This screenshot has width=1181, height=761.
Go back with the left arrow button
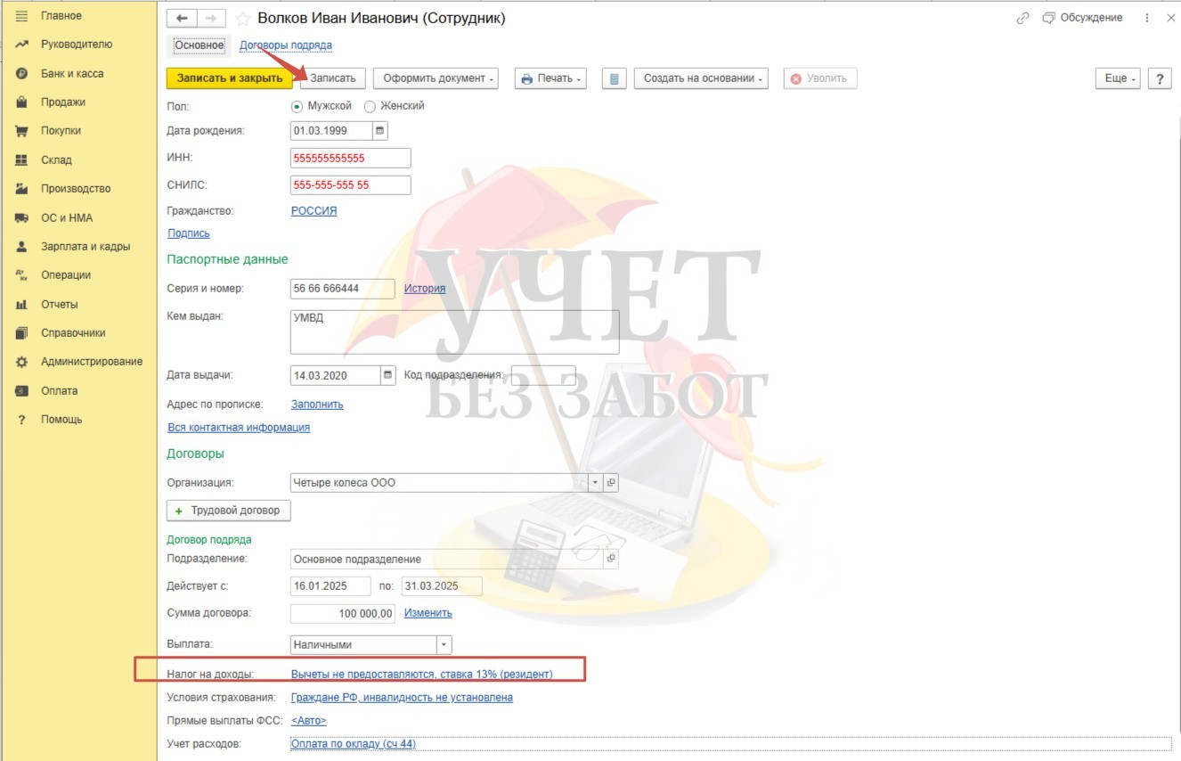(183, 18)
